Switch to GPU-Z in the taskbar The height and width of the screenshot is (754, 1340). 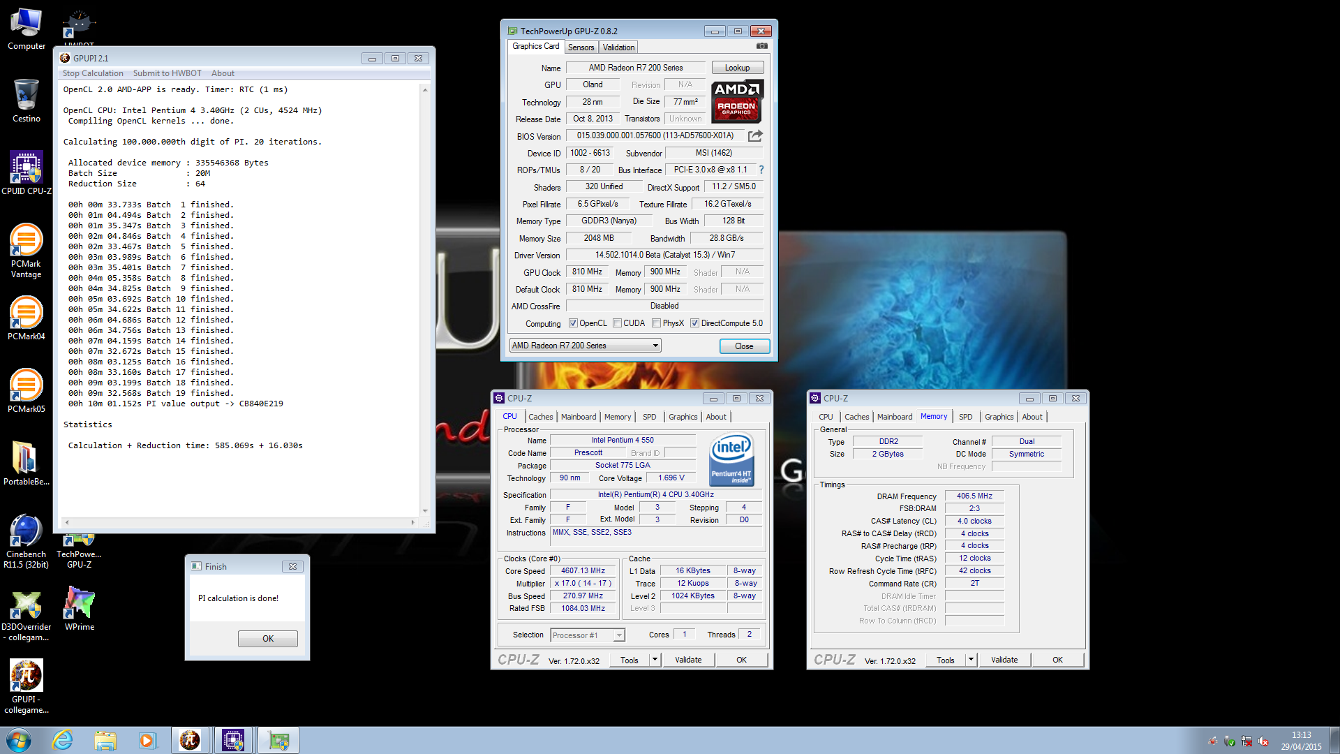click(x=278, y=740)
